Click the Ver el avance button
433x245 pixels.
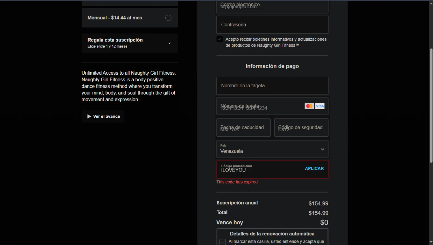coord(103,116)
